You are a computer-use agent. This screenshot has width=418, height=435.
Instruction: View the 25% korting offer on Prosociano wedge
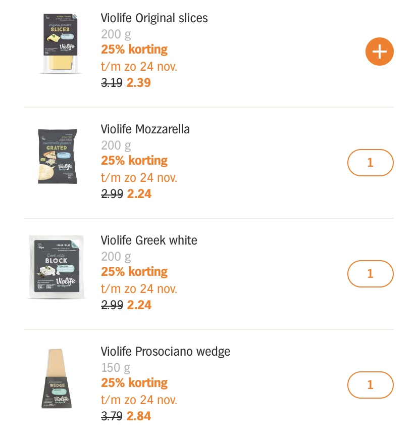[134, 383]
